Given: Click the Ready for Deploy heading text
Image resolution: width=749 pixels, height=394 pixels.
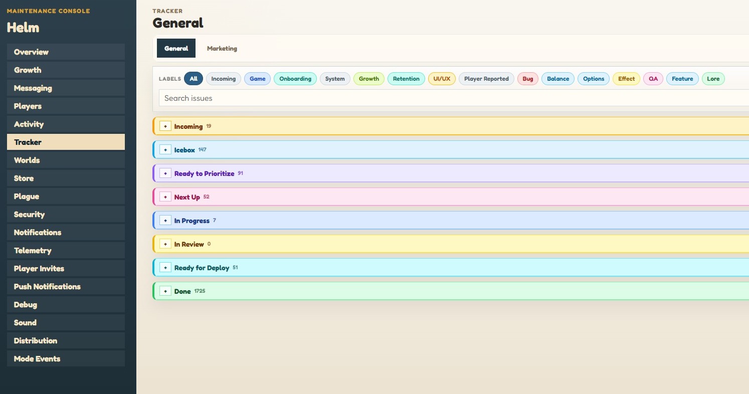Looking at the screenshot, I should pos(202,268).
